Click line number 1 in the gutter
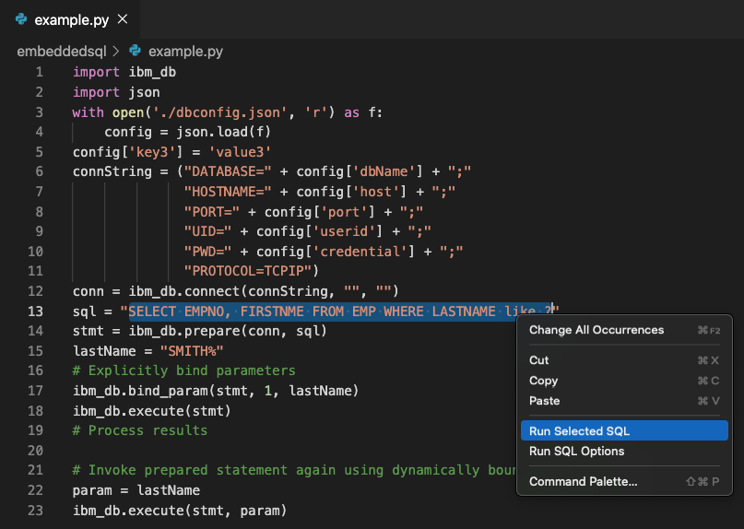The height and width of the screenshot is (529, 744). coord(39,72)
